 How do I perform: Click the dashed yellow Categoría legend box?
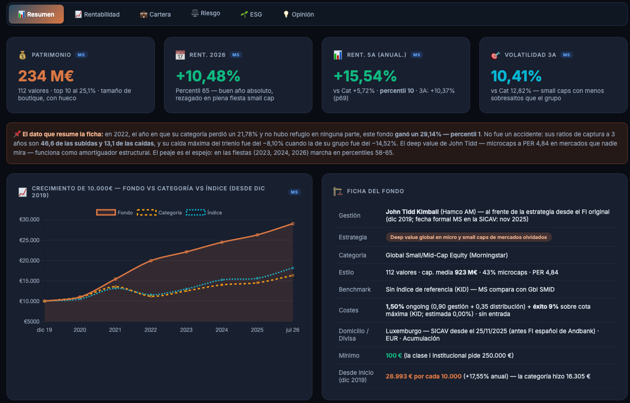147,213
